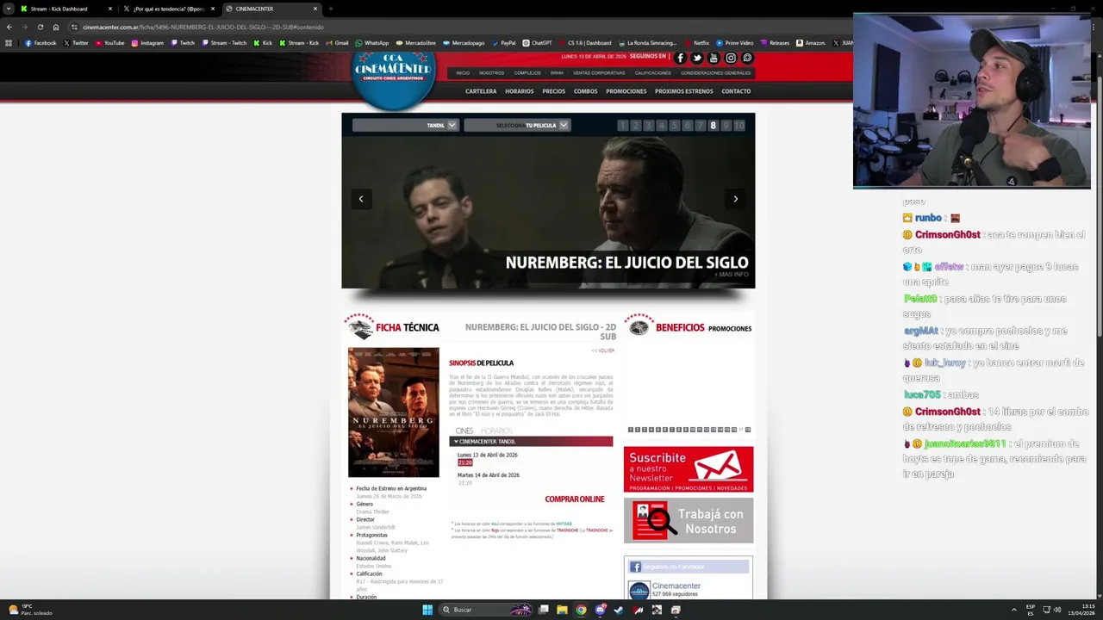Switch to Stream - Kick Dashboard tab
The height and width of the screenshot is (620, 1103).
coord(65,9)
